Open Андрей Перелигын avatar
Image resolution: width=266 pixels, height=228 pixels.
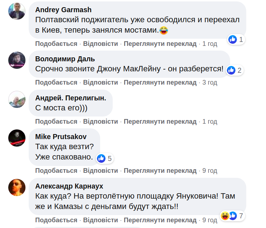(x=17, y=99)
